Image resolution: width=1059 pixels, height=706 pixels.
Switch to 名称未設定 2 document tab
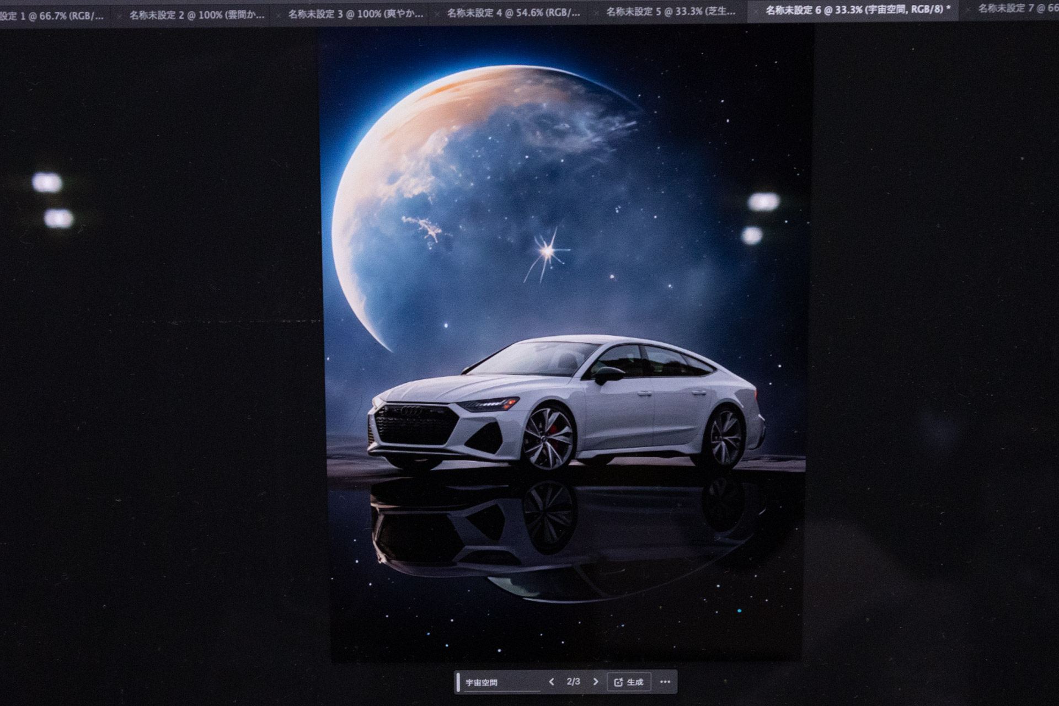(x=197, y=15)
